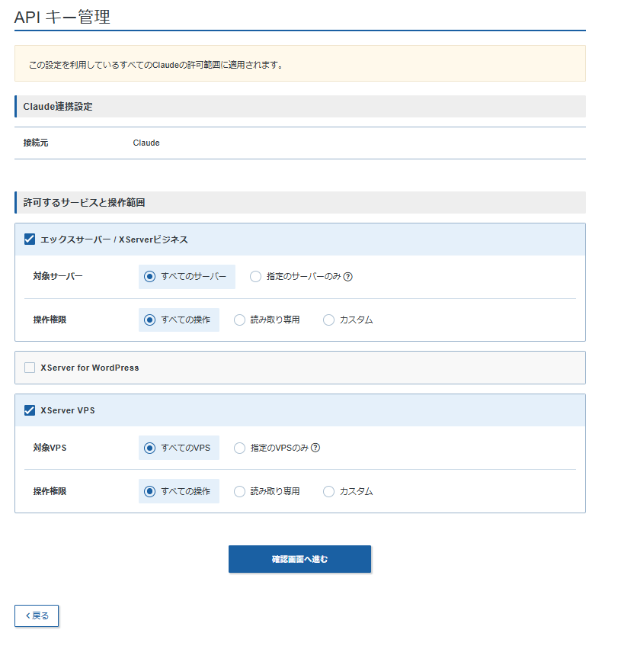Click the 確認画面へ進む button

pyautogui.click(x=300, y=559)
